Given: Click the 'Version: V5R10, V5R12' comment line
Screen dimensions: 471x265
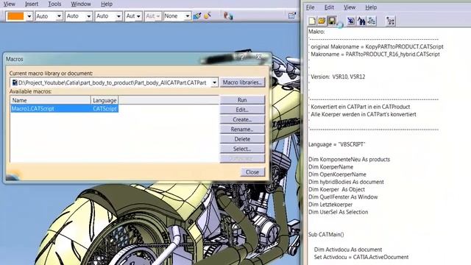Looking at the screenshot, I should (338, 77).
